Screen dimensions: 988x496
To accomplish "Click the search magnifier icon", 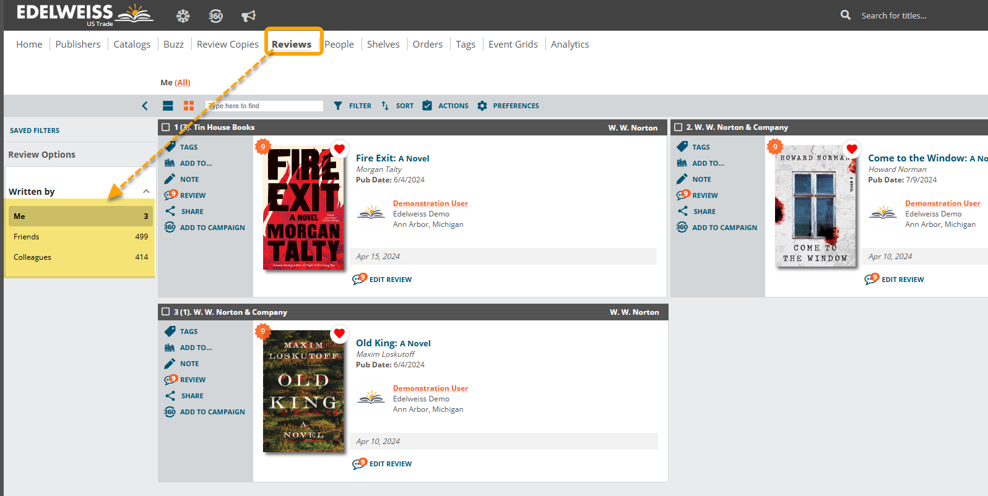I will pyautogui.click(x=846, y=15).
